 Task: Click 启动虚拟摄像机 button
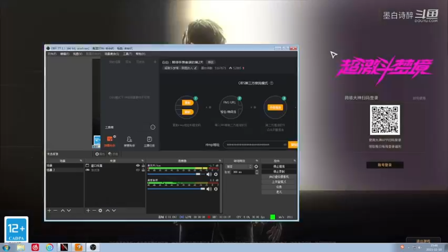(279, 176)
